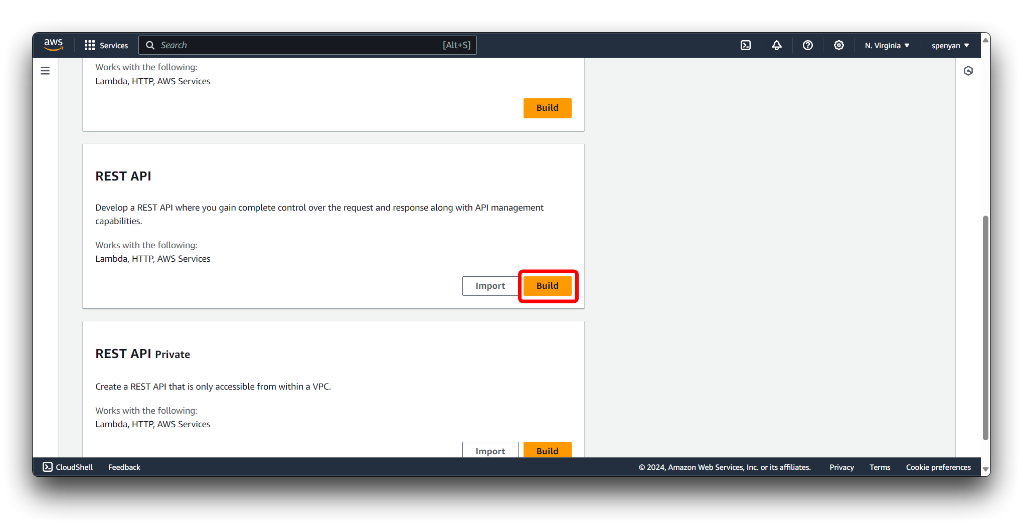Open the spenyan account menu

(950, 45)
